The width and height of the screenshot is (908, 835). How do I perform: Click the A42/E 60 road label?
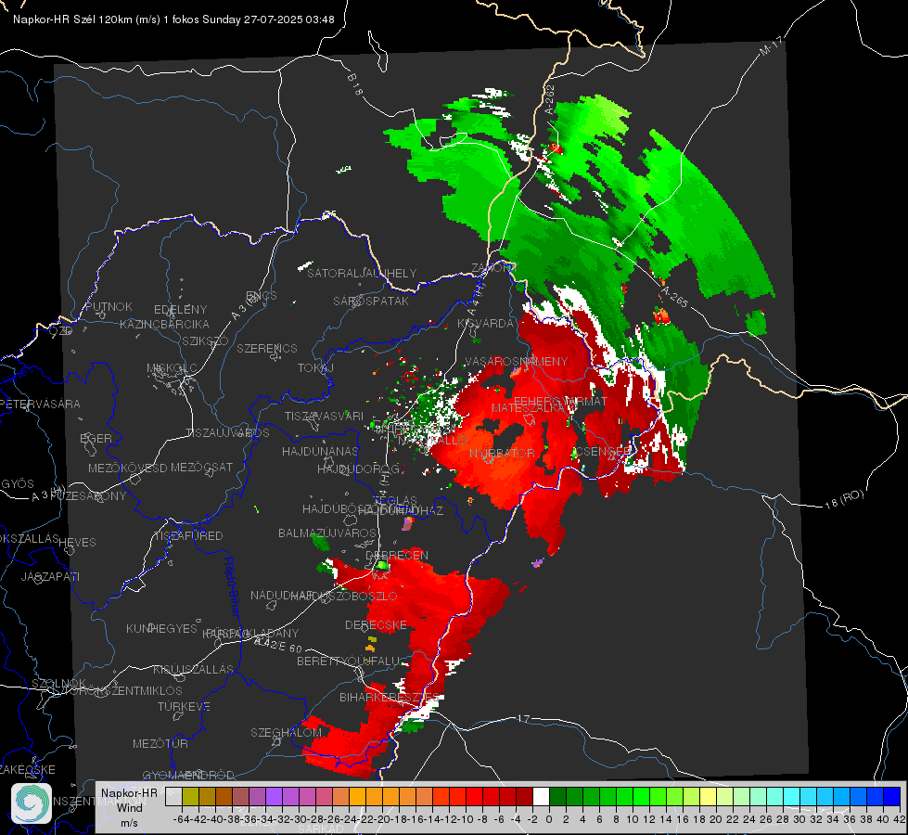(278, 644)
